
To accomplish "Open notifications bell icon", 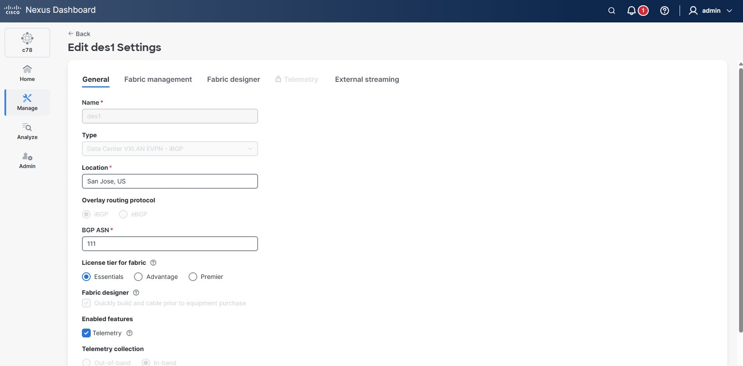I will [631, 11].
